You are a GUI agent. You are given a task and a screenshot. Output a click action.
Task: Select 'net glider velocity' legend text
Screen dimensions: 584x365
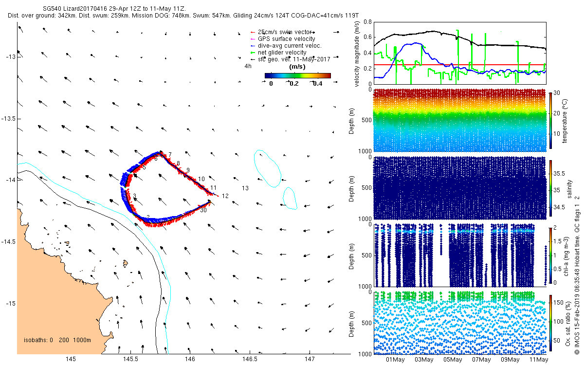coord(282,53)
